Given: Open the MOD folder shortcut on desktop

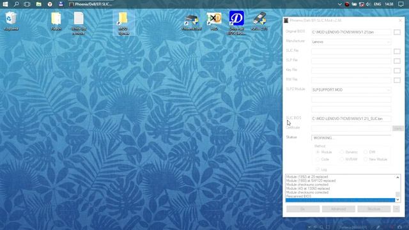Looking at the screenshot, I should tap(123, 23).
